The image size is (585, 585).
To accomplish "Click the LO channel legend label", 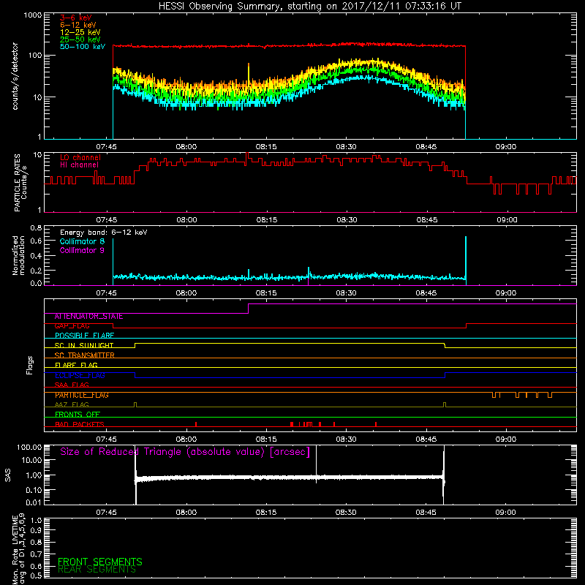I will pos(80,157).
